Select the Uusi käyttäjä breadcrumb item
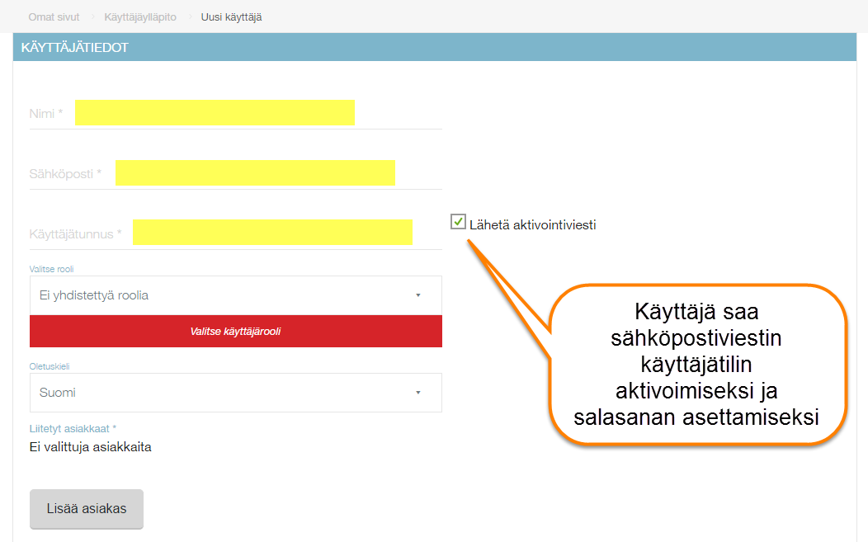 pyautogui.click(x=231, y=16)
